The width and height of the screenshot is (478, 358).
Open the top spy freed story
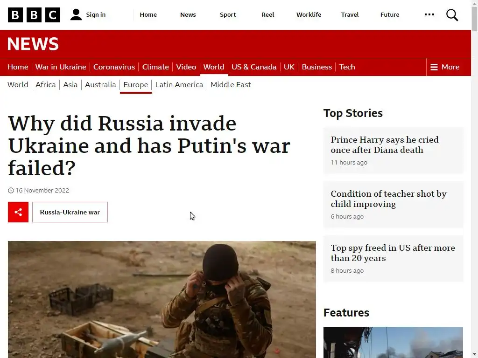point(393,253)
